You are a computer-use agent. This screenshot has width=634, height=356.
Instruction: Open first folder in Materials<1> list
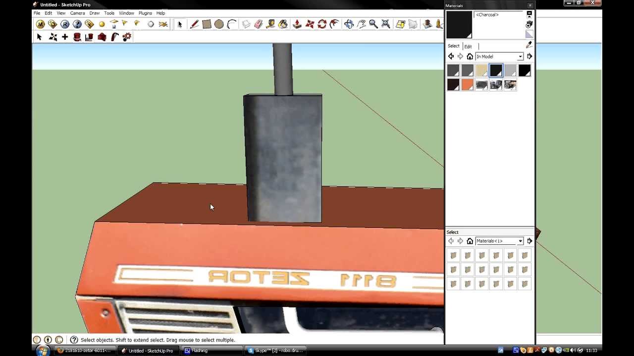[453, 255]
